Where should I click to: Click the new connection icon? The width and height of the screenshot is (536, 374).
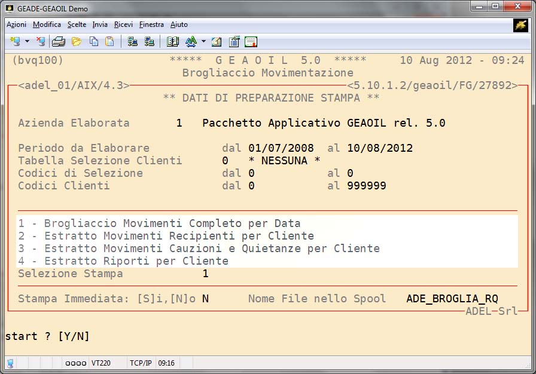point(16,41)
